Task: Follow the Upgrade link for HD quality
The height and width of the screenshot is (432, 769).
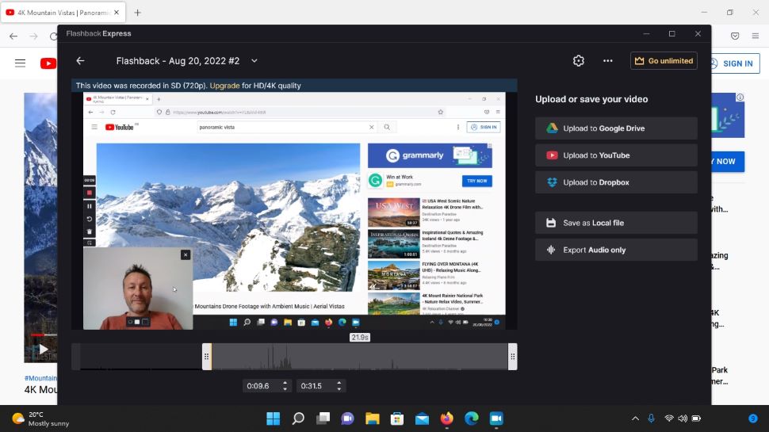Action: (x=224, y=86)
